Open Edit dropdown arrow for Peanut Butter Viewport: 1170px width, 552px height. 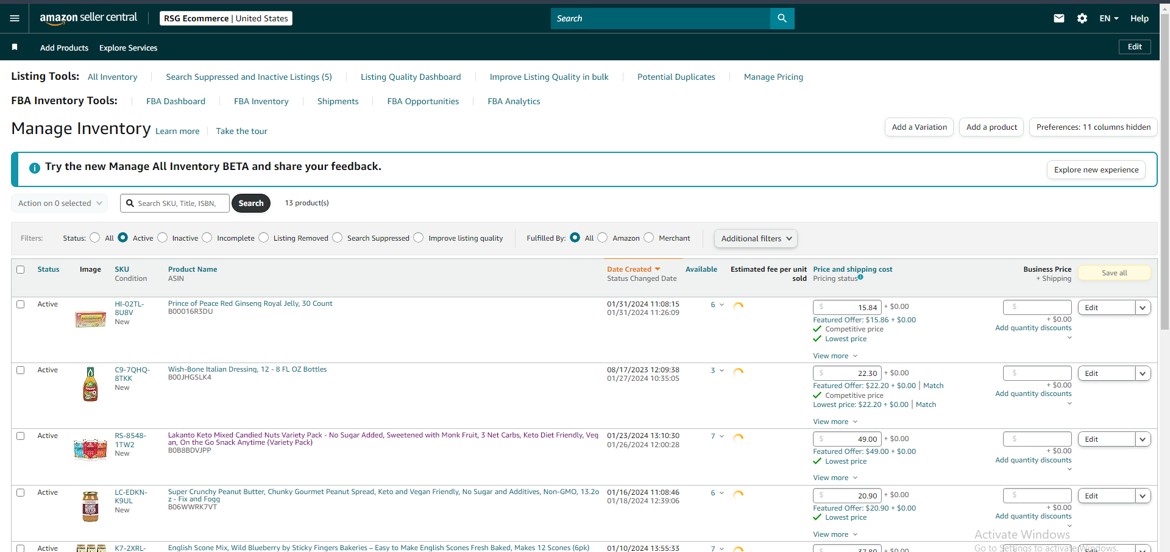pos(1143,496)
